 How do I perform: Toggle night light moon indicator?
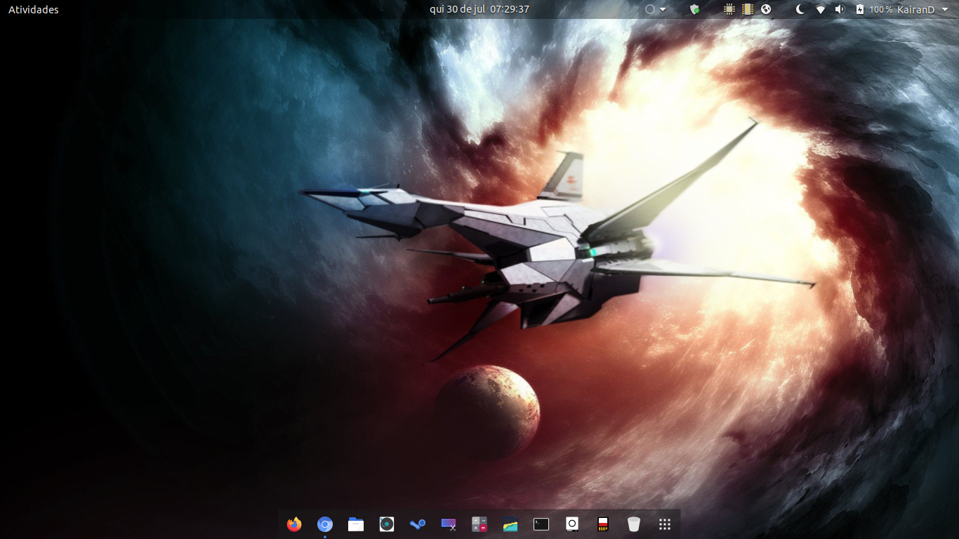coord(800,10)
